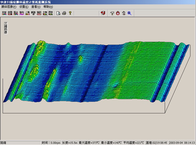Click the red alarm clock icon
Viewport: 196px width, 145px height.
pyautogui.click(x=118, y=13)
